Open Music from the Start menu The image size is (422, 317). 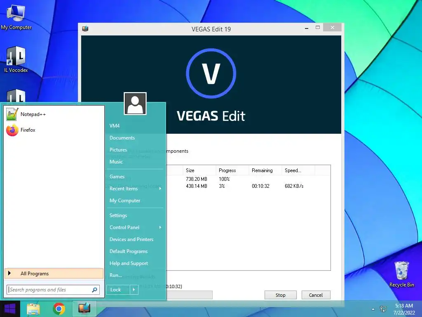[x=116, y=162]
